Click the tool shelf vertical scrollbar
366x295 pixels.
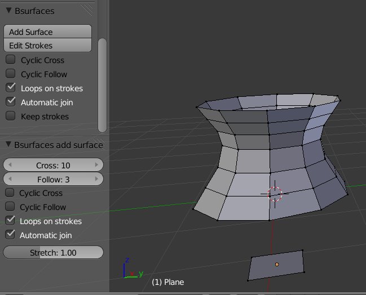(x=102, y=84)
